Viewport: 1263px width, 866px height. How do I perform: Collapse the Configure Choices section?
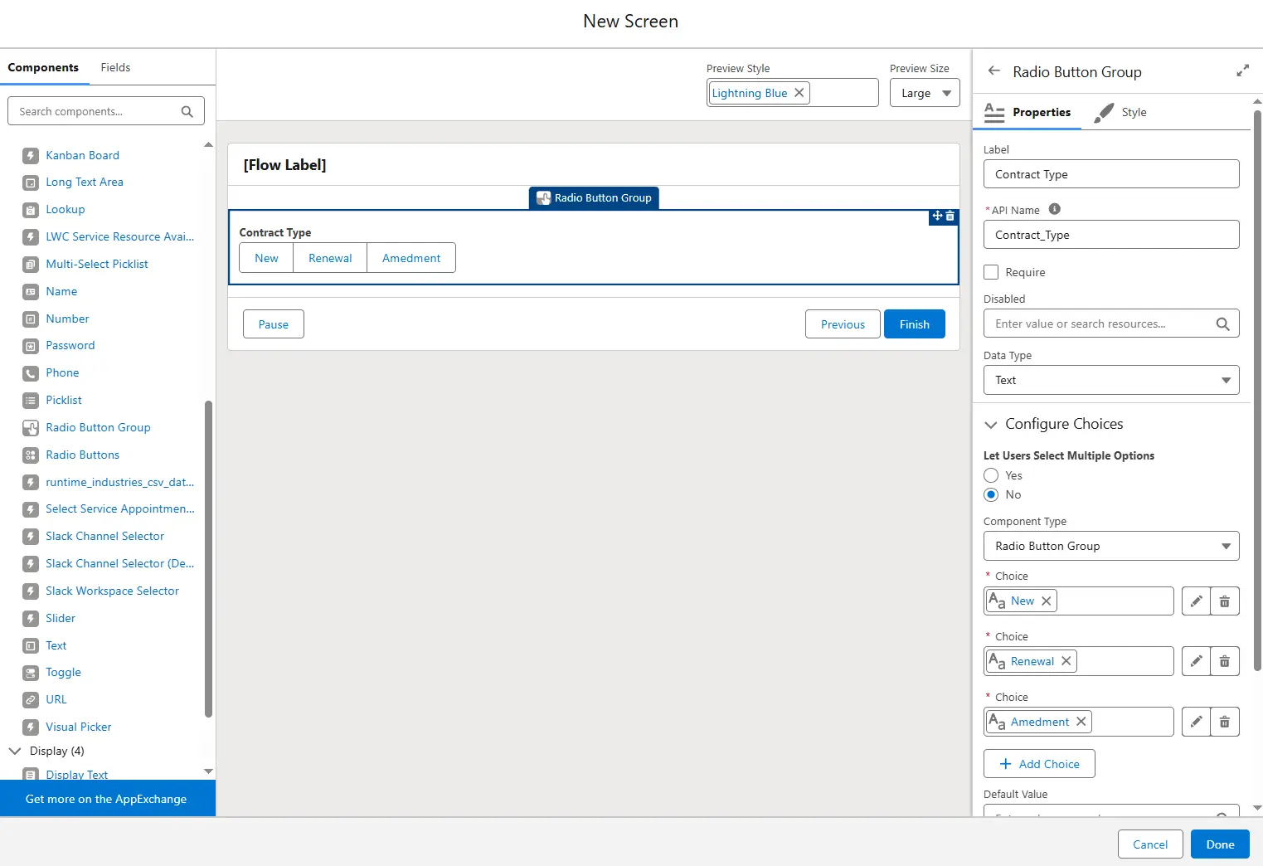[991, 425]
